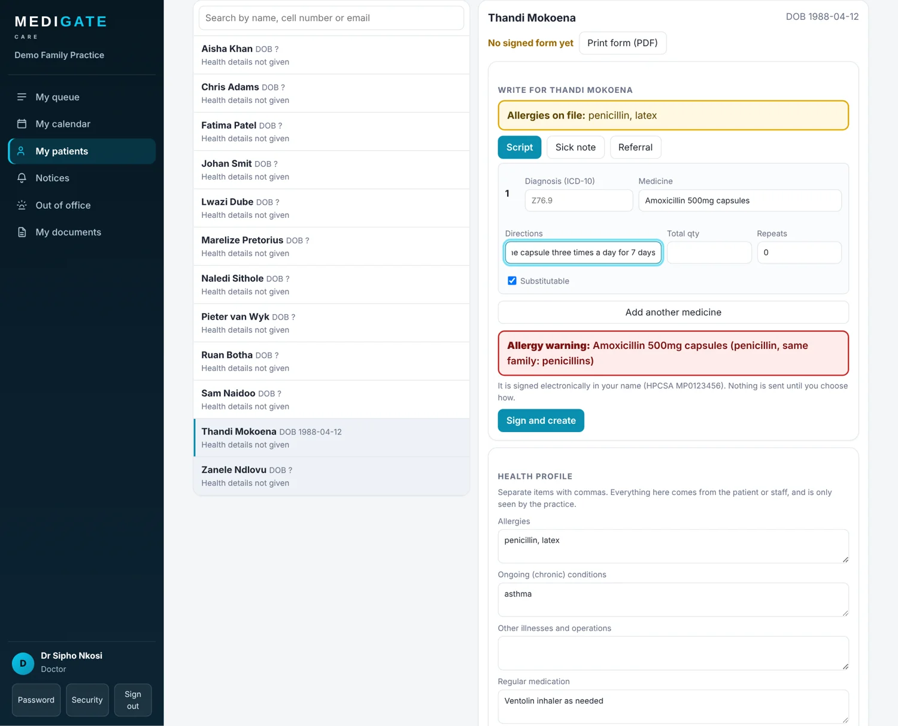This screenshot has height=726, width=898.
Task: Click the Total qty field
Action: (x=709, y=253)
